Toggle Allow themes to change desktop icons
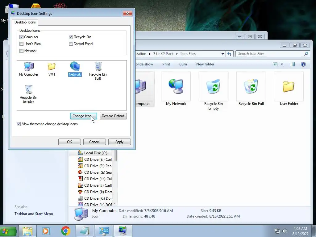 pyautogui.click(x=19, y=124)
